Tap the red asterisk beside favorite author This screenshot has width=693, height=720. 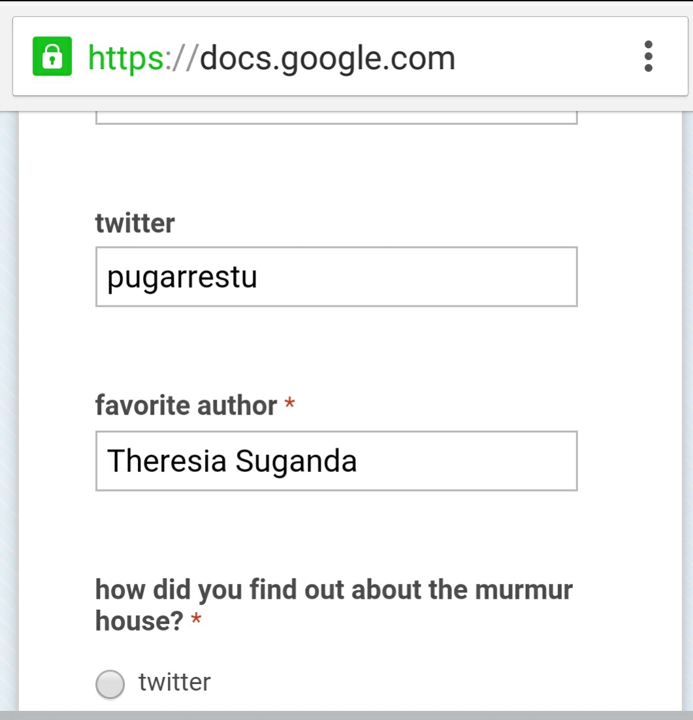pyautogui.click(x=289, y=405)
